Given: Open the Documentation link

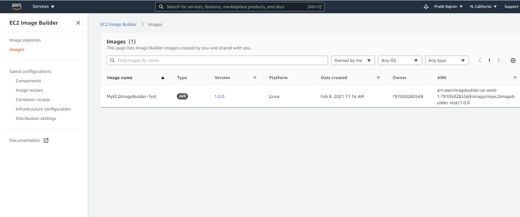Looking at the screenshot, I should click(25, 140).
